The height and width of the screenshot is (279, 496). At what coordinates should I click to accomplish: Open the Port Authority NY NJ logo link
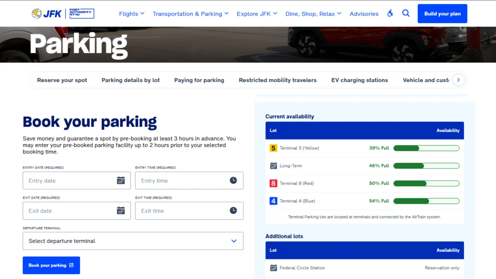[x=81, y=14]
